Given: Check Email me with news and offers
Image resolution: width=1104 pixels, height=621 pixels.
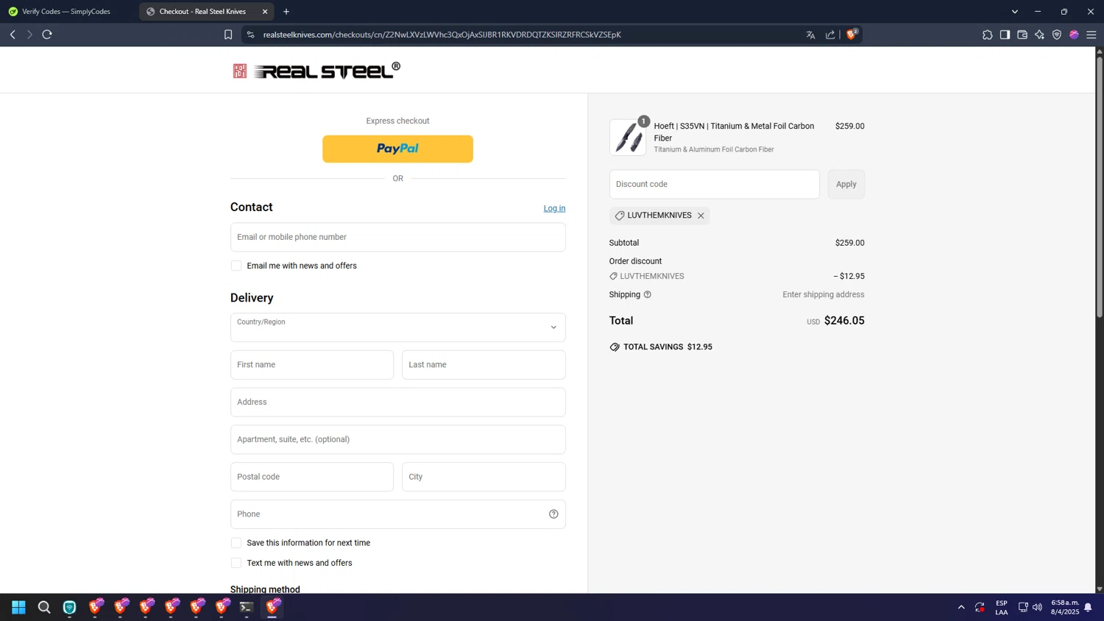Looking at the screenshot, I should pyautogui.click(x=236, y=266).
